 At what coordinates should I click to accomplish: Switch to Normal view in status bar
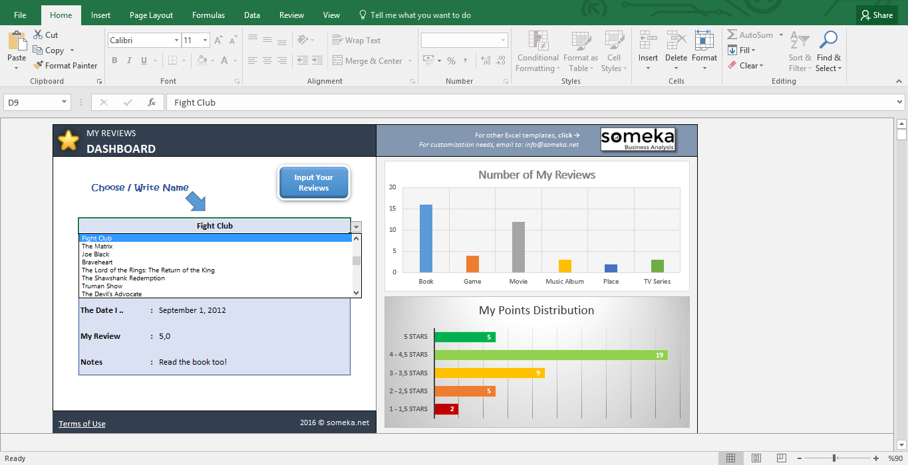pyautogui.click(x=730, y=458)
